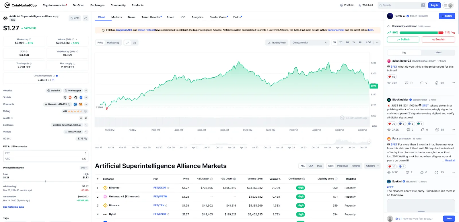Open the X (Twitter) social link

(65, 97)
